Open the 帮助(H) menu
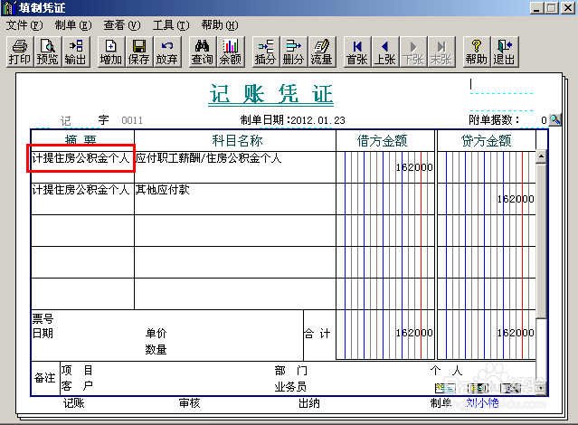 [220, 25]
